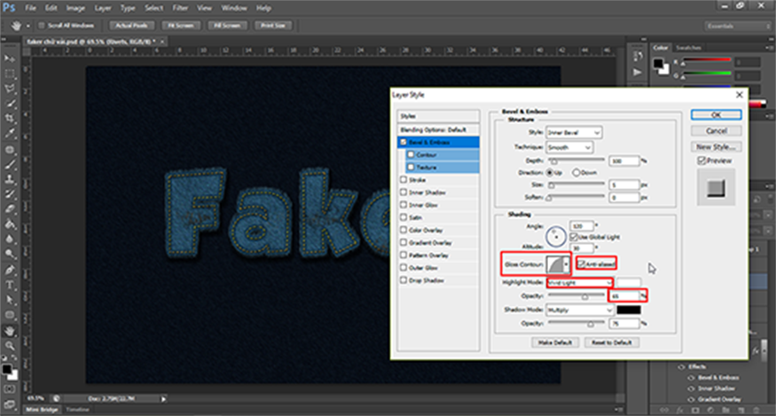The height and width of the screenshot is (416, 776).
Task: Open the Filter menu
Action: click(180, 7)
